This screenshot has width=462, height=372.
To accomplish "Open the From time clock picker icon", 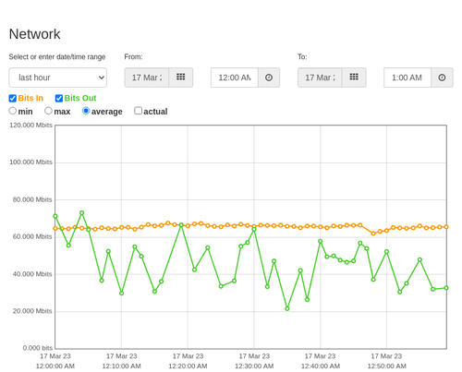I will pos(269,78).
